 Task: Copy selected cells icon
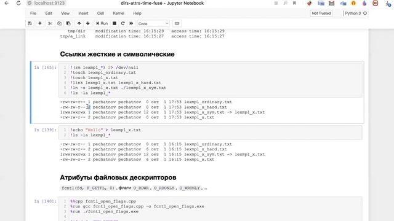click(x=59, y=23)
